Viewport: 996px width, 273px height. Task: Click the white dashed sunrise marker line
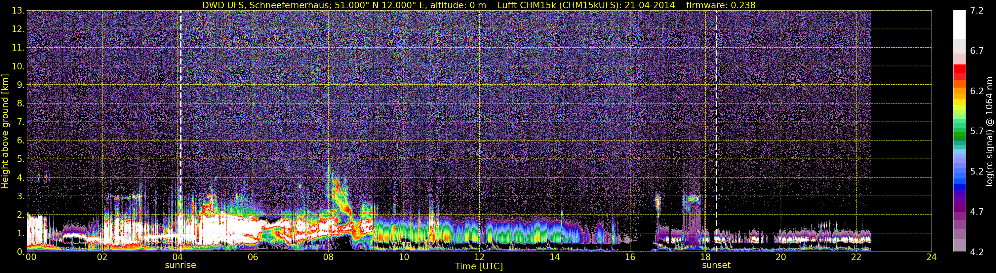pyautogui.click(x=180, y=131)
